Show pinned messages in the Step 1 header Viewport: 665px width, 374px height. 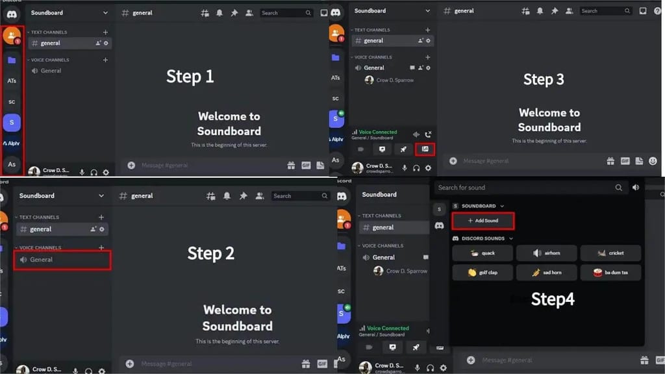[234, 13]
